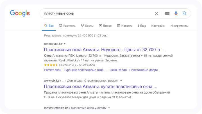
Task: Open the Новости tab
Action: [x=125, y=26]
